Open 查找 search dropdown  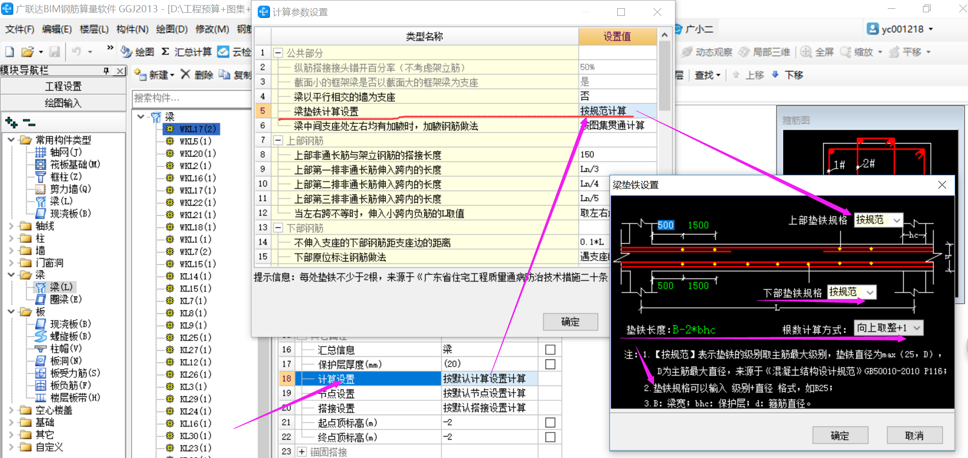(x=707, y=75)
